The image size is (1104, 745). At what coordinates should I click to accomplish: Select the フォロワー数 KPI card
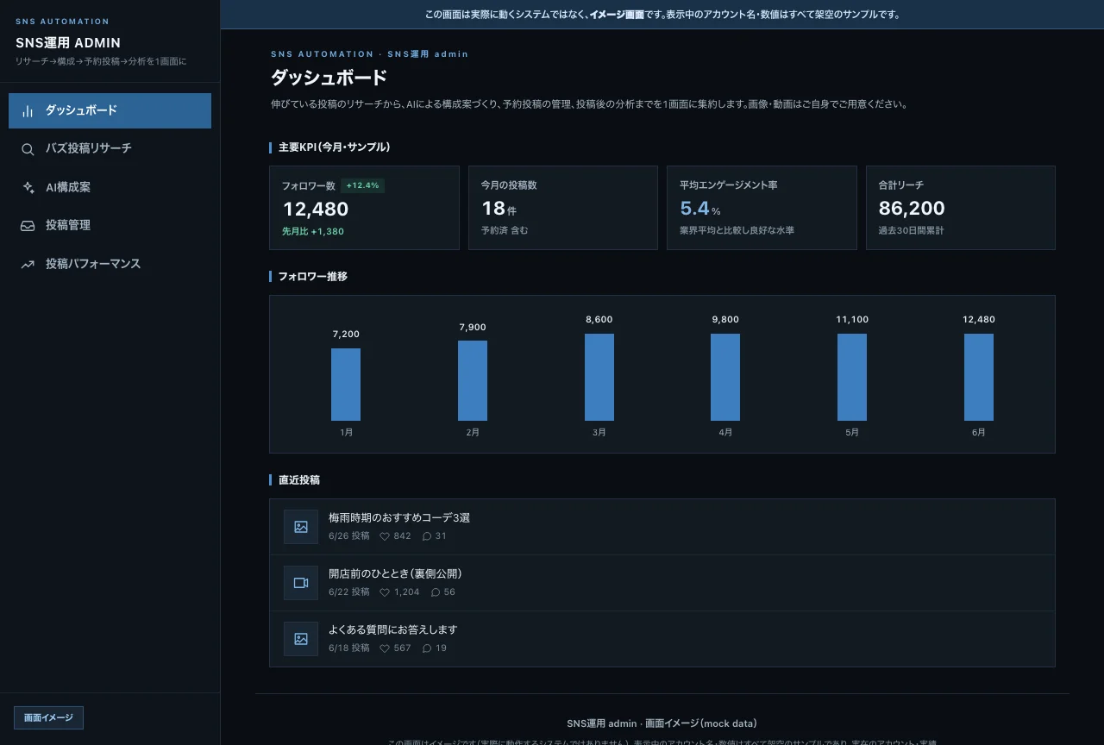tap(364, 208)
